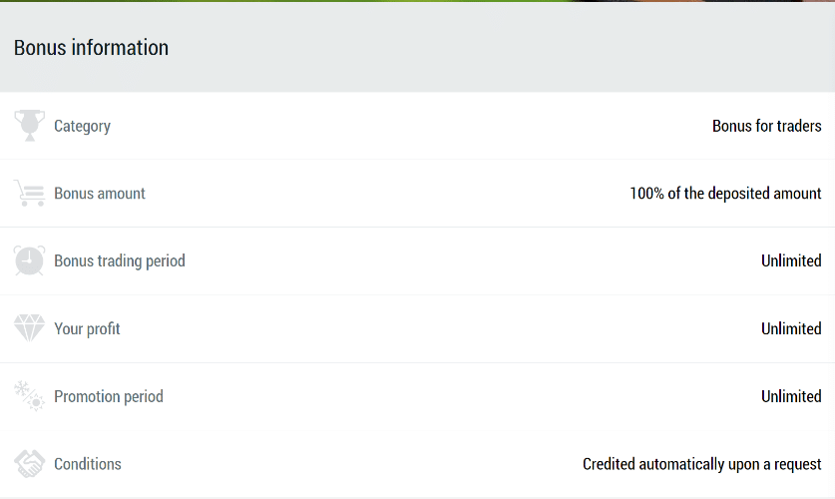
Task: Click the alarm clock icon
Action: click(29, 260)
